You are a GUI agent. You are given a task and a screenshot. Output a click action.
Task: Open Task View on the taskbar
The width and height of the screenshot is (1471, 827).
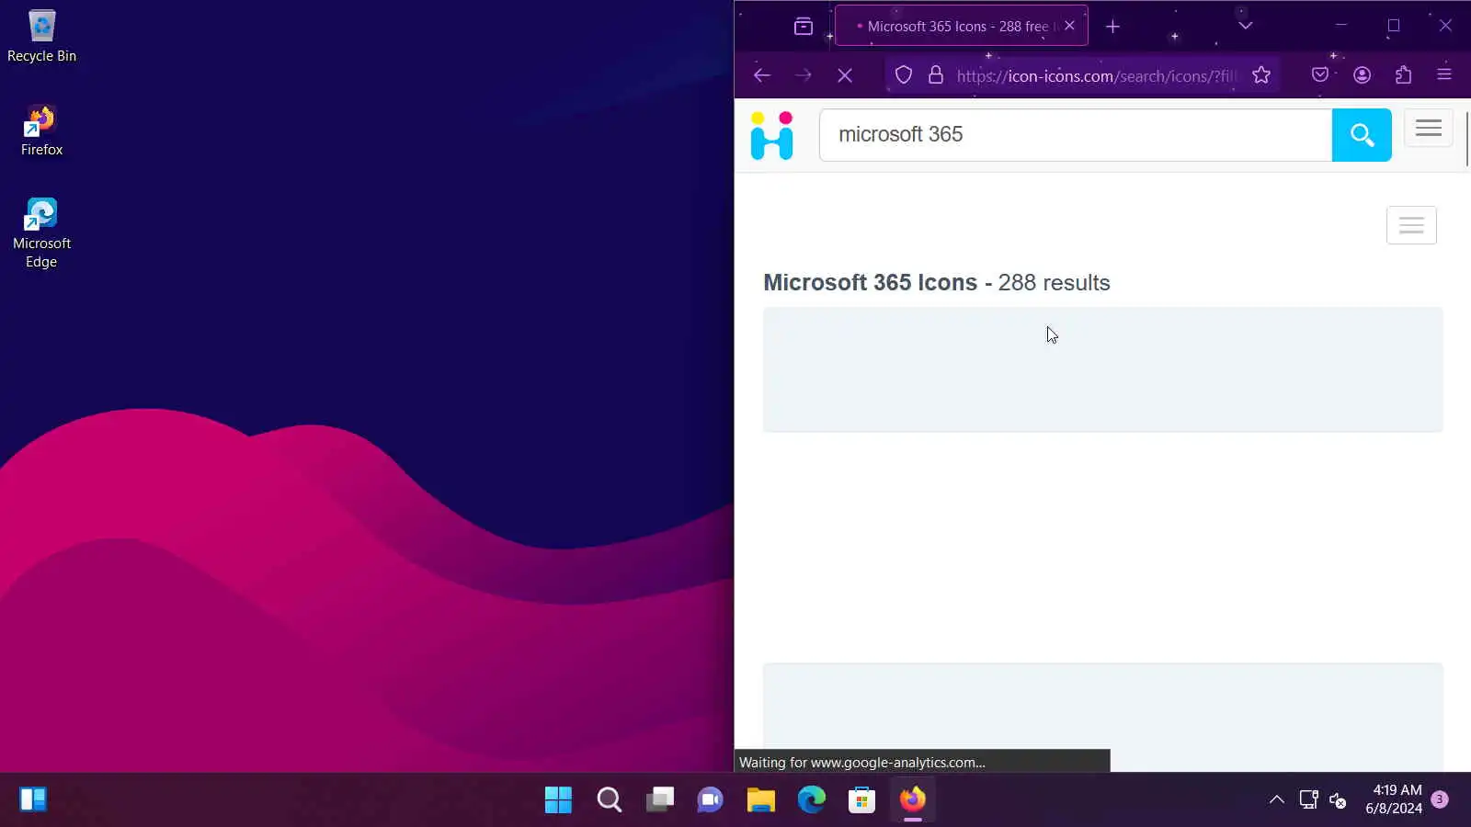[x=659, y=799]
